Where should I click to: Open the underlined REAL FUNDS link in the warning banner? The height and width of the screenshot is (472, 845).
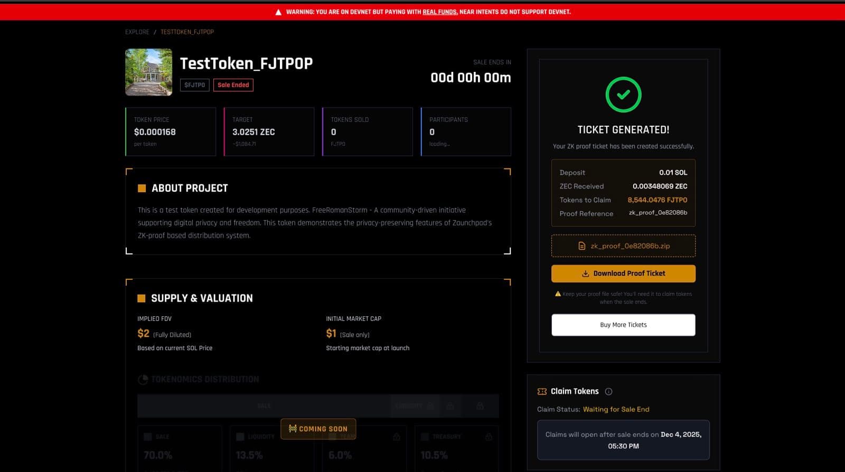[x=440, y=12]
